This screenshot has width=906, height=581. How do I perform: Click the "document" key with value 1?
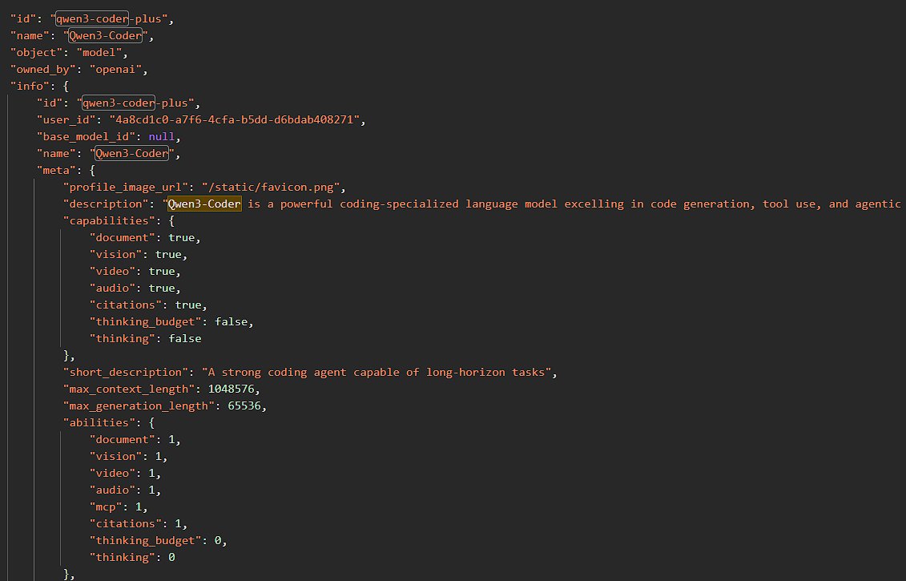pos(122,439)
